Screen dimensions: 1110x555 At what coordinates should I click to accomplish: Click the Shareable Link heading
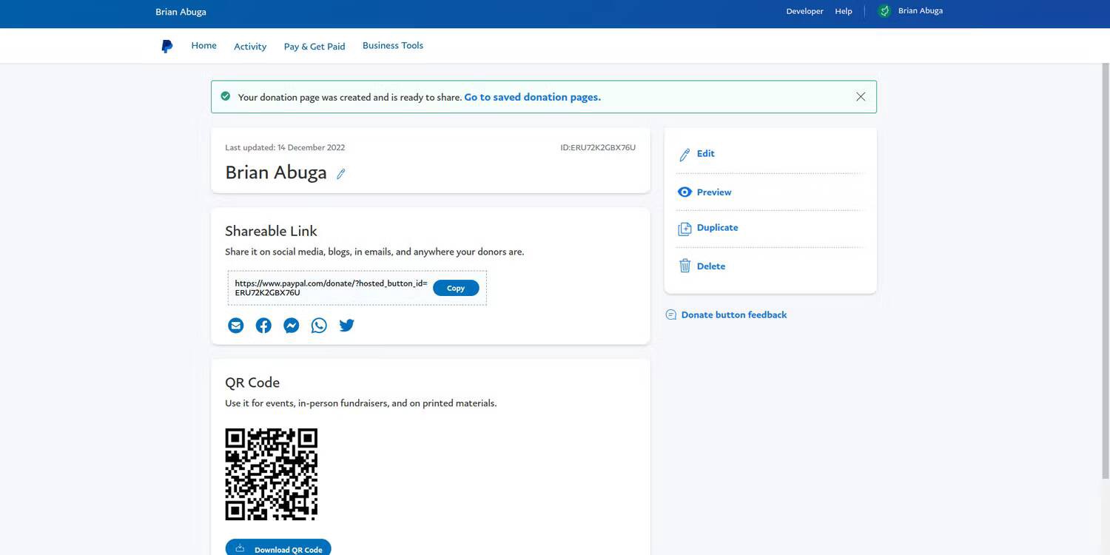point(271,231)
